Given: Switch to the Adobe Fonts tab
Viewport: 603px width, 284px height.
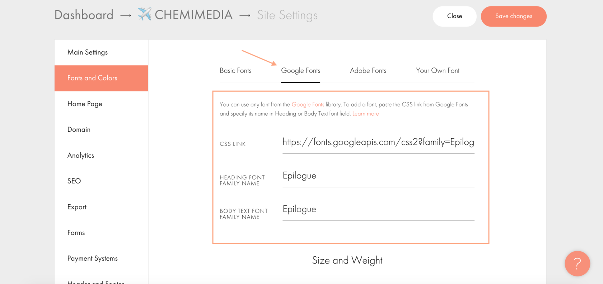Looking at the screenshot, I should click(368, 71).
